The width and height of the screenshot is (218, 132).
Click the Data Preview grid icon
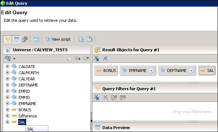(x=98, y=127)
